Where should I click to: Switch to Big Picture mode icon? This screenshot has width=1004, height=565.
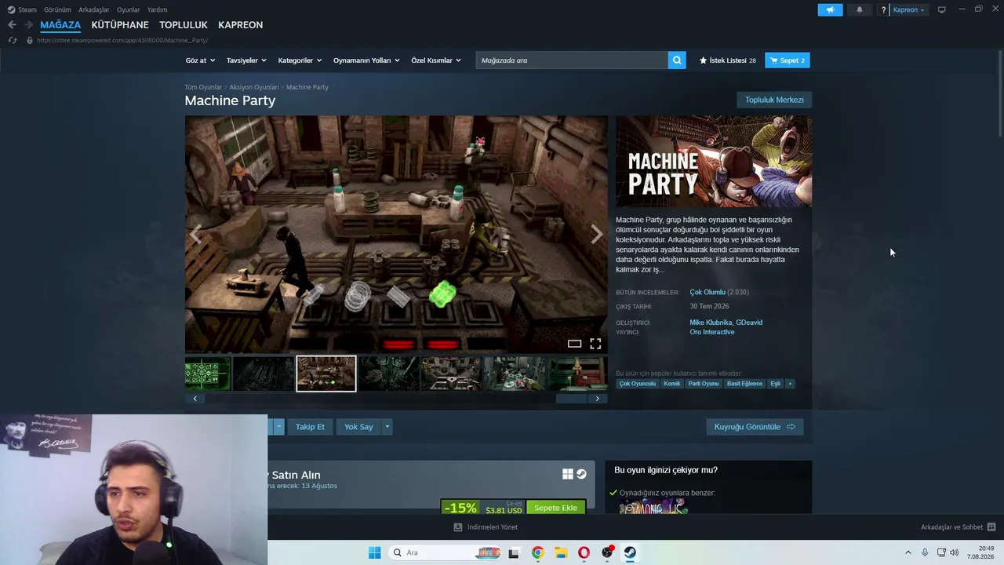coord(942,9)
